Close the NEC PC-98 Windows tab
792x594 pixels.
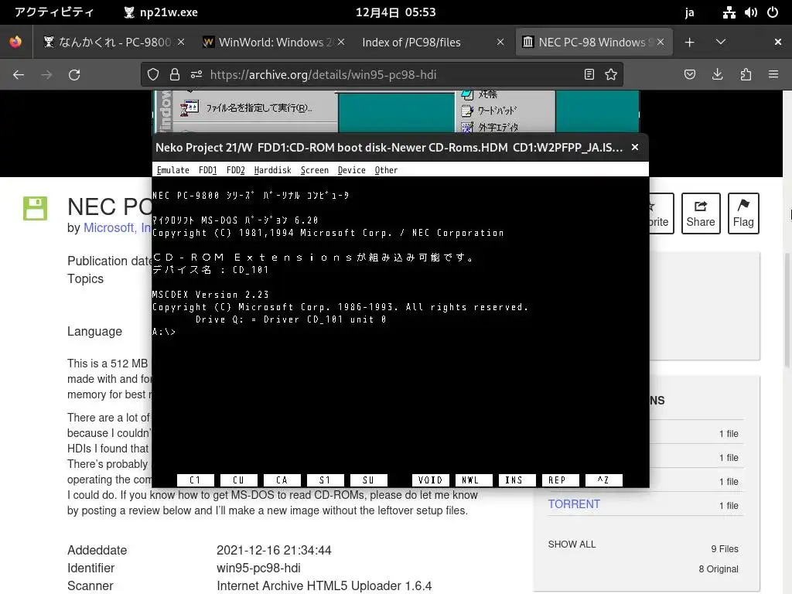click(661, 42)
